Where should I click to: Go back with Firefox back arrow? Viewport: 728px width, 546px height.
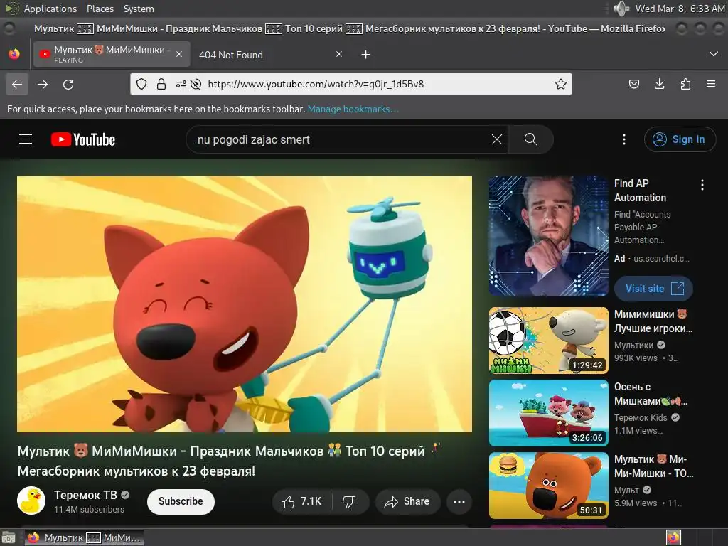coord(17,85)
